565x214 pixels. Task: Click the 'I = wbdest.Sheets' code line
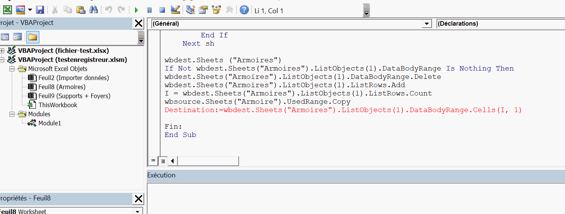click(x=298, y=94)
